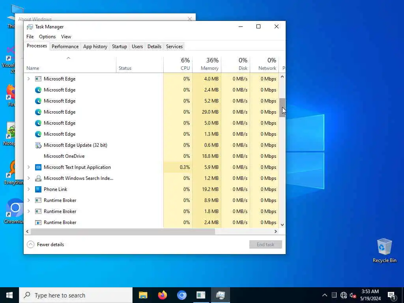The image size is (404, 303).
Task: Click the scroll down arrow in process list
Action: 282,224
